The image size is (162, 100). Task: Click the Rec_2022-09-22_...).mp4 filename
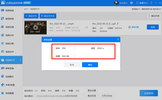(62, 24)
